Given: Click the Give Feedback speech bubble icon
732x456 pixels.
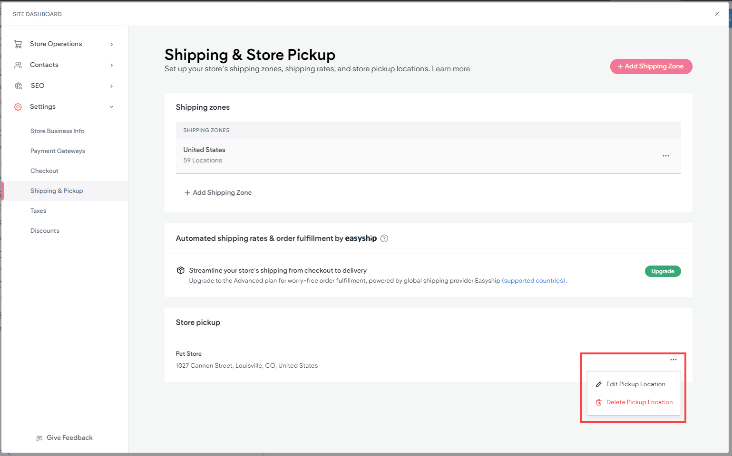Looking at the screenshot, I should pyautogui.click(x=39, y=437).
